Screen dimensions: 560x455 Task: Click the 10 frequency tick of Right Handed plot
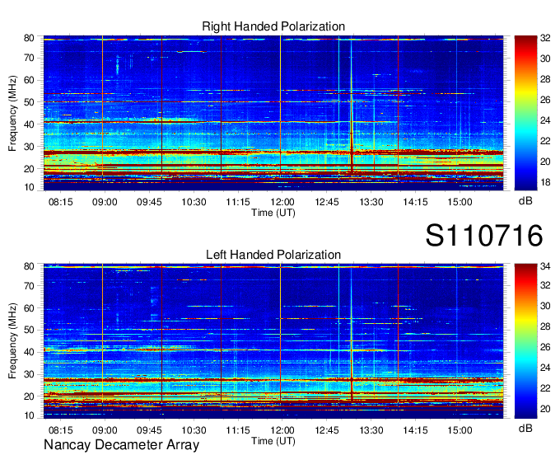point(29,187)
